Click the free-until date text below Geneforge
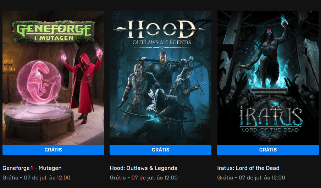Screen dimensions: 321x188 (37, 178)
